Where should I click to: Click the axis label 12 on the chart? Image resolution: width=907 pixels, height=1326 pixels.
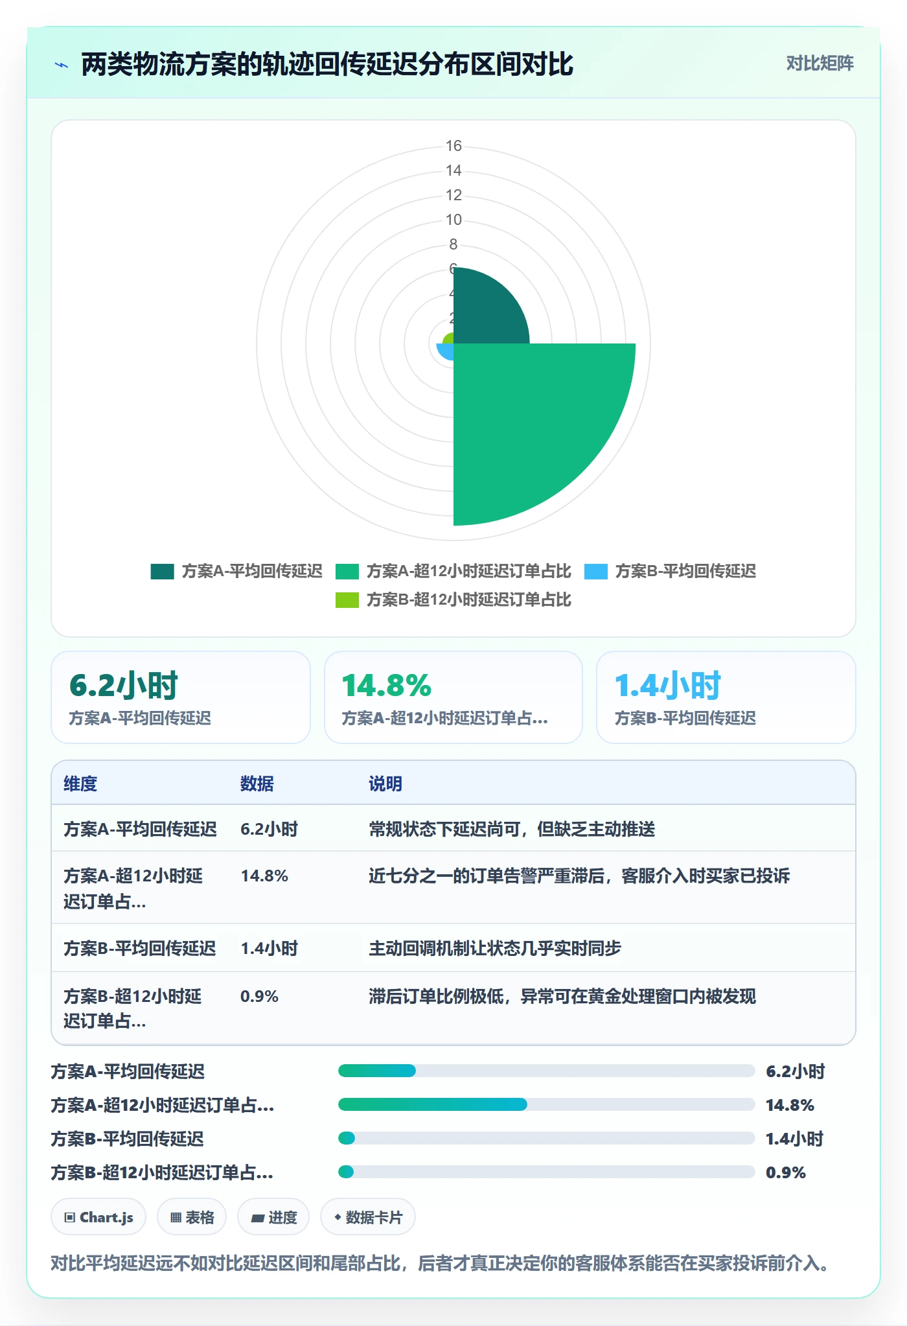pyautogui.click(x=454, y=195)
